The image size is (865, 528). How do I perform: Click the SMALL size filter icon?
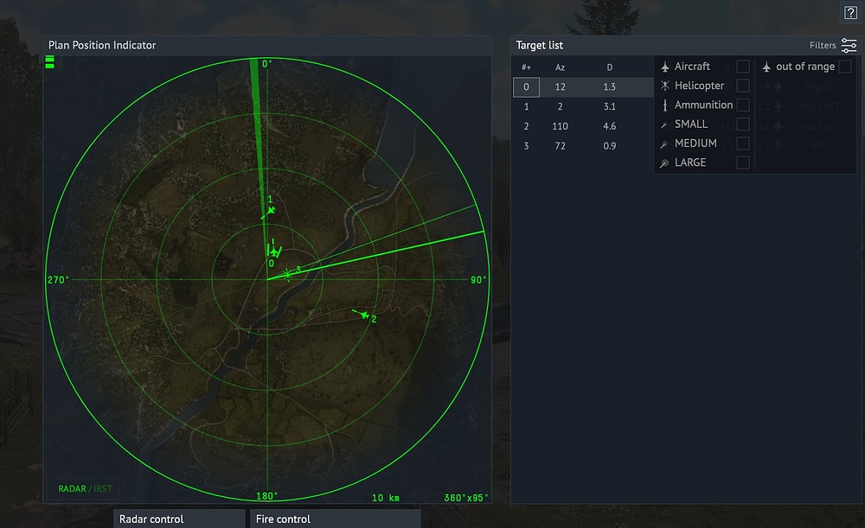(x=664, y=124)
